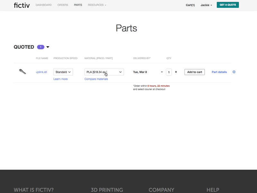Click the uplink.stl part thumbnail
Image resolution: width=257 pixels, height=193 pixels.
point(23,72)
